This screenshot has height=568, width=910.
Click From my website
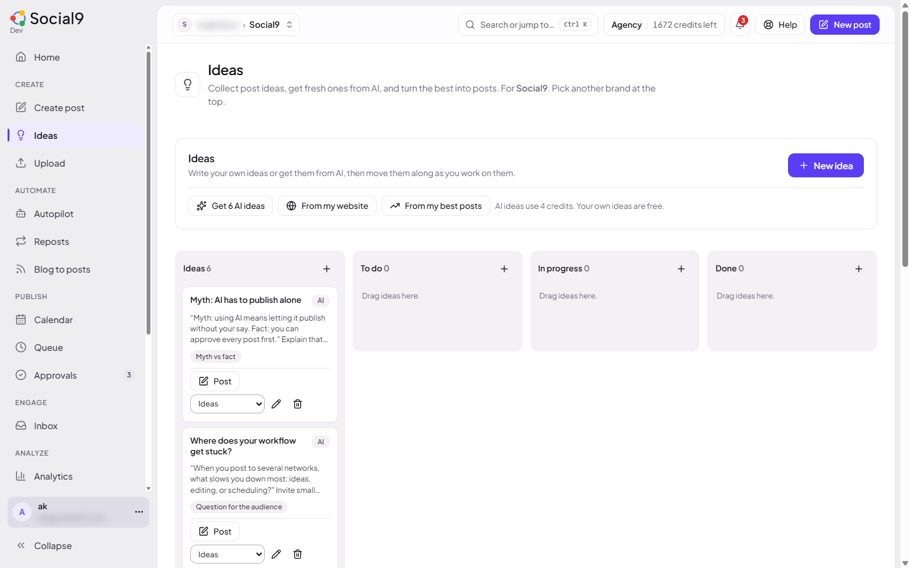tap(327, 206)
